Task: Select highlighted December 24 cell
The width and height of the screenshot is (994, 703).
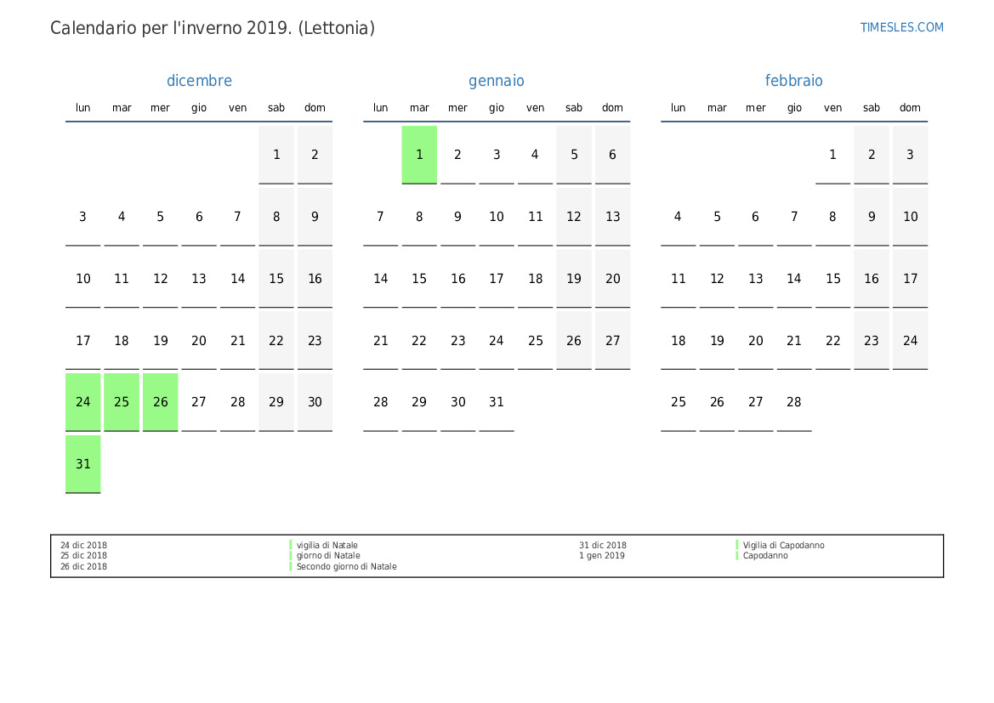Action: tap(83, 402)
